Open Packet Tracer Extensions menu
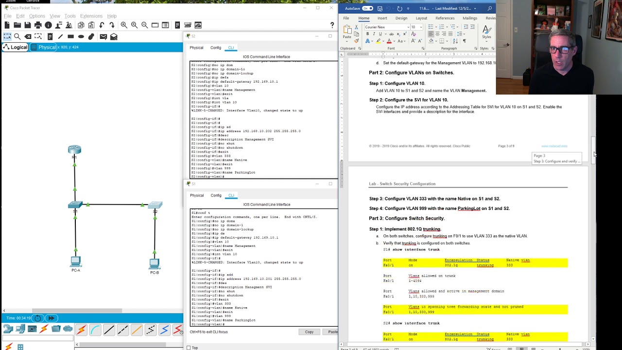The height and width of the screenshot is (350, 622). [91, 16]
